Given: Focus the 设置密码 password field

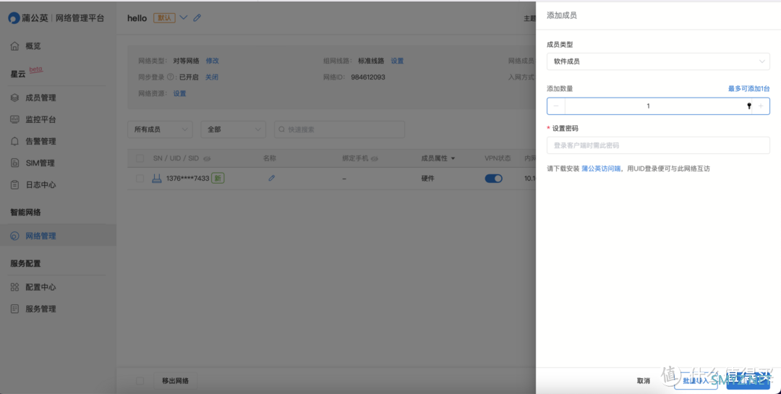Looking at the screenshot, I should click(x=658, y=145).
